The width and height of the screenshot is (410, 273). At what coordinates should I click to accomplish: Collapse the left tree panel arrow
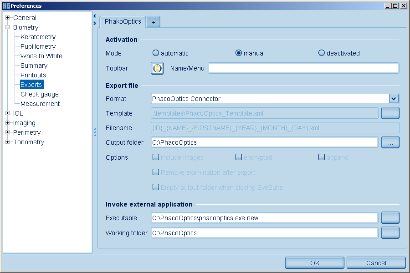[95, 16]
